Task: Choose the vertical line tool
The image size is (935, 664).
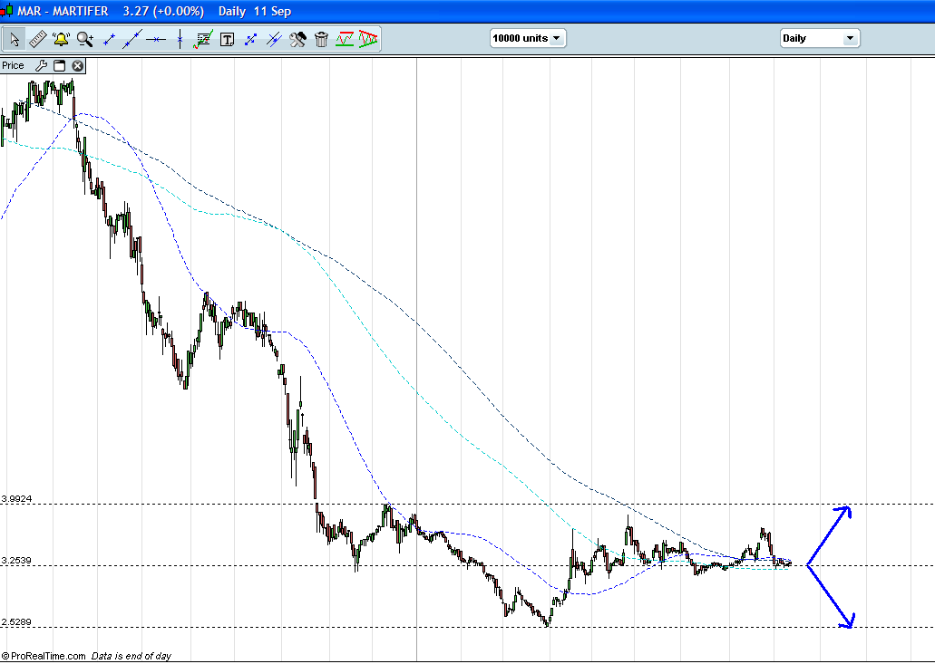Action: [x=180, y=39]
